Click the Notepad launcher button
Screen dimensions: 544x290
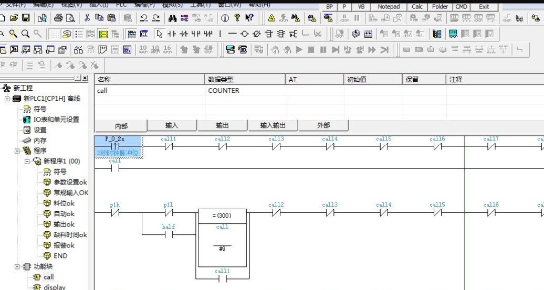[389, 7]
